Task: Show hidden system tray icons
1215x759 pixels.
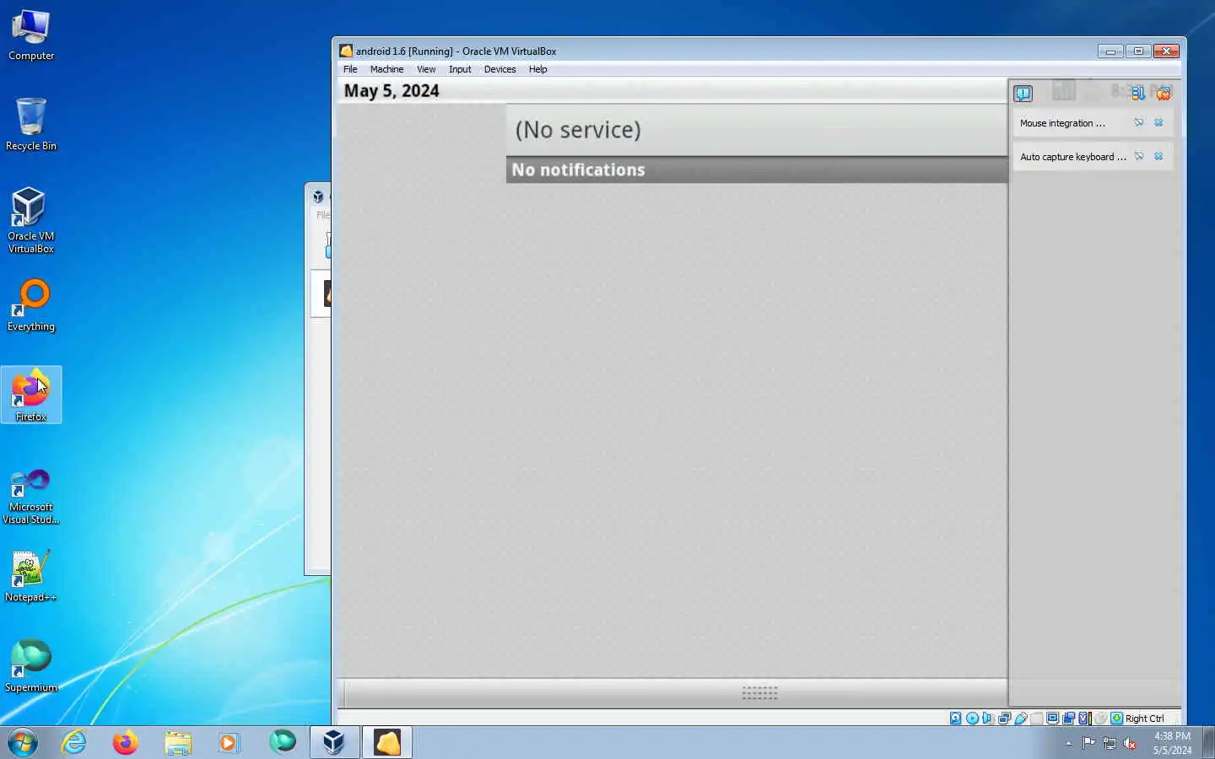Action: [x=1068, y=743]
